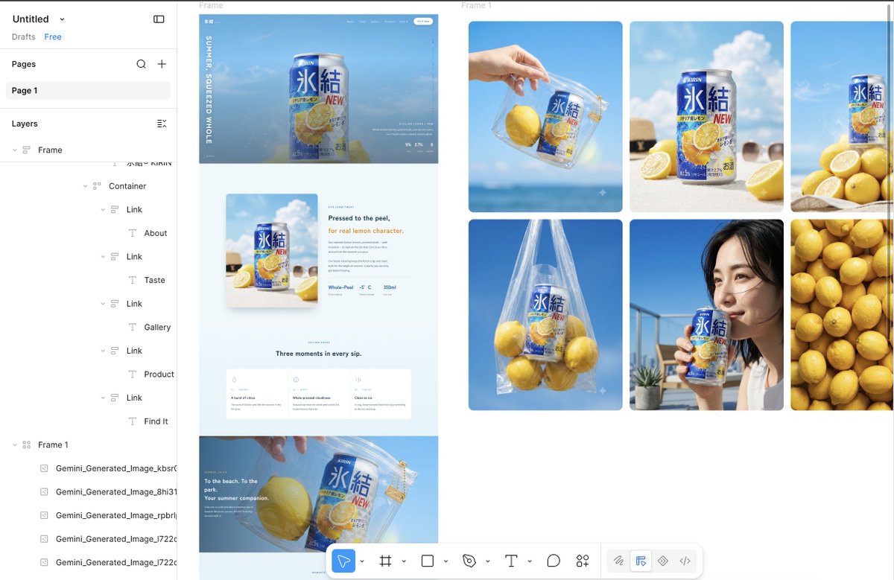The height and width of the screenshot is (580, 894).
Task: Switch to Design mode
Action: click(641, 561)
